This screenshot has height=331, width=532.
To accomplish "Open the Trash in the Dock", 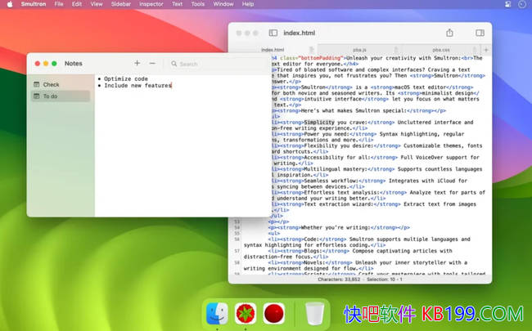I will tap(314, 313).
